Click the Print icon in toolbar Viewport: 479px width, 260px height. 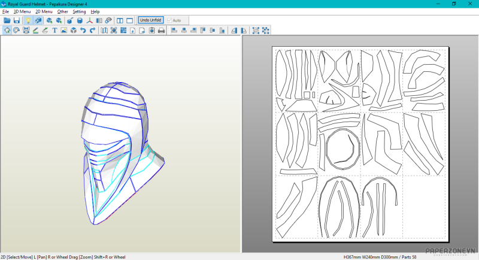coord(161,31)
